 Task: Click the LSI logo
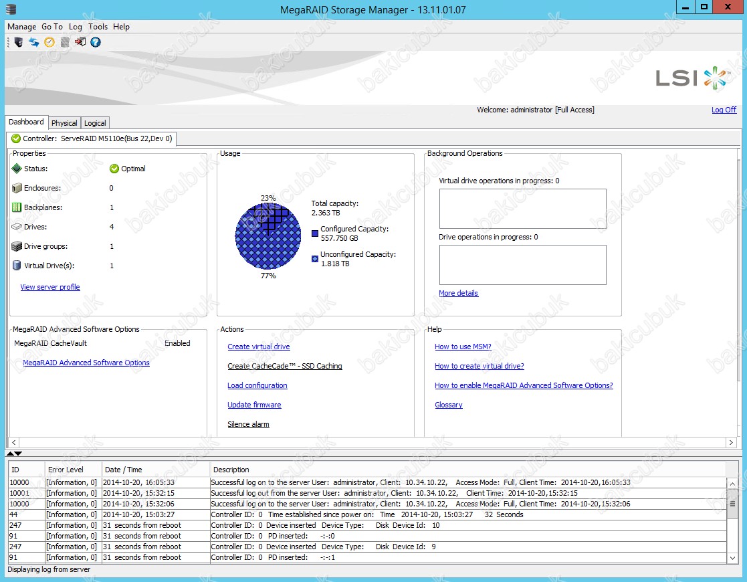(x=693, y=78)
